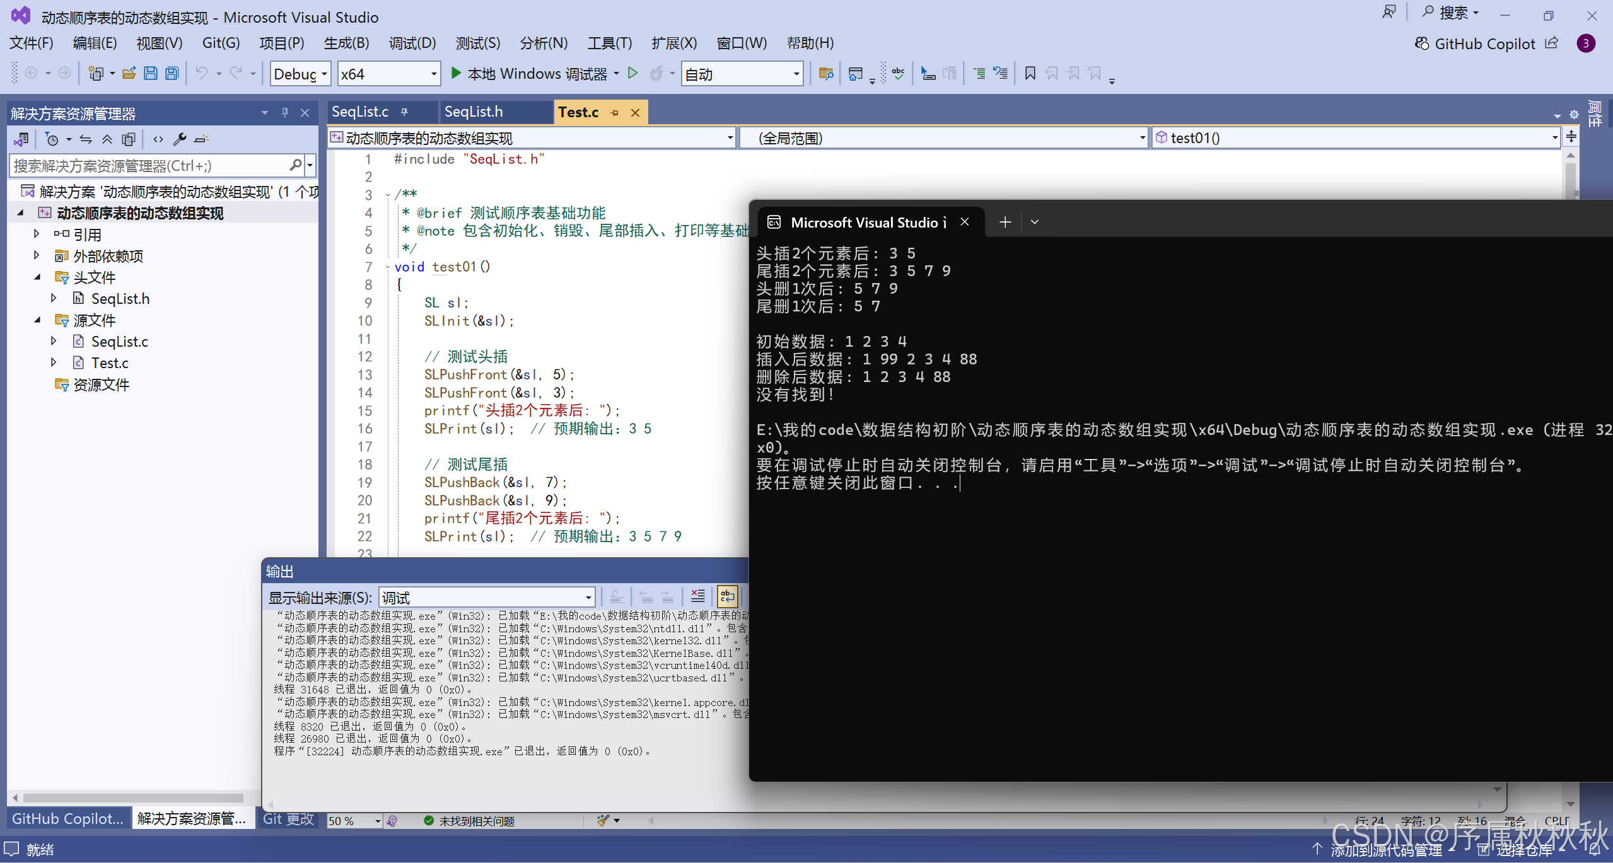
Task: Click the pending changes filter clock icon
Action: tap(52, 139)
